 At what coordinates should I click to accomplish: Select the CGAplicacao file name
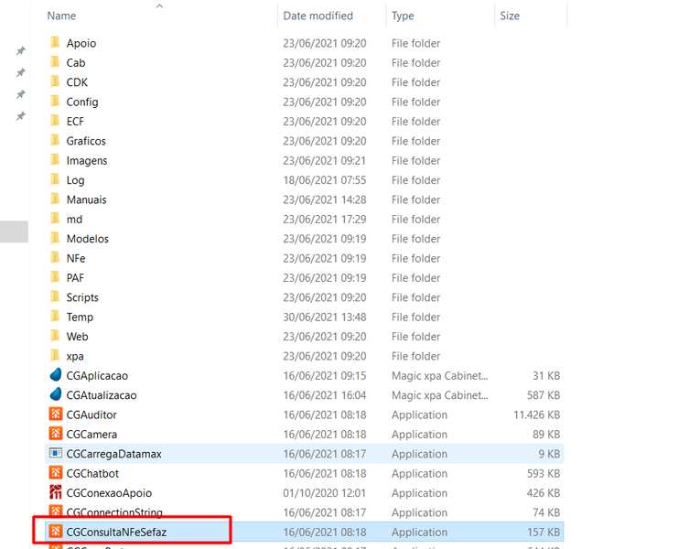(x=97, y=376)
